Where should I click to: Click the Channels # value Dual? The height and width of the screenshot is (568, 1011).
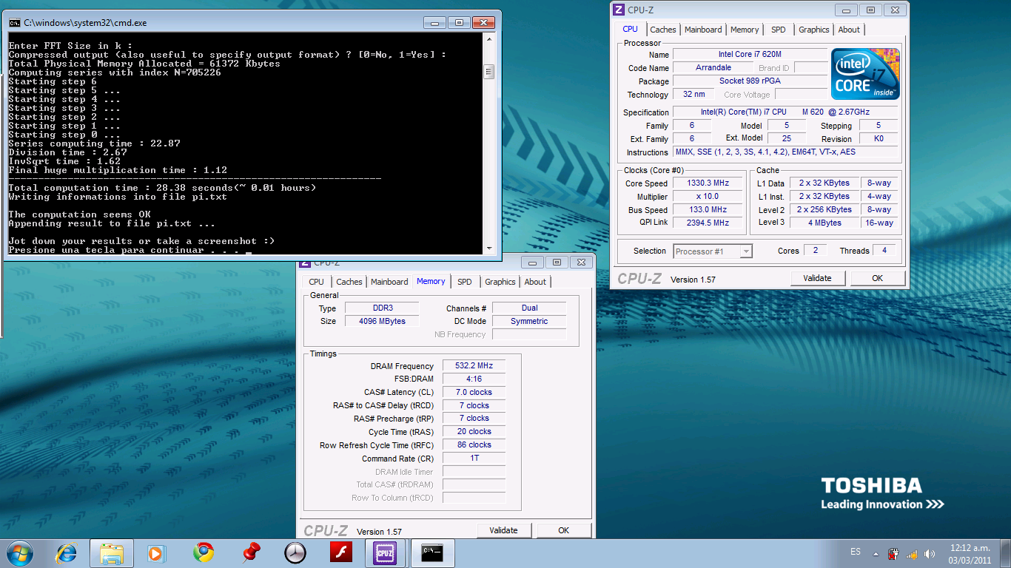tap(529, 308)
